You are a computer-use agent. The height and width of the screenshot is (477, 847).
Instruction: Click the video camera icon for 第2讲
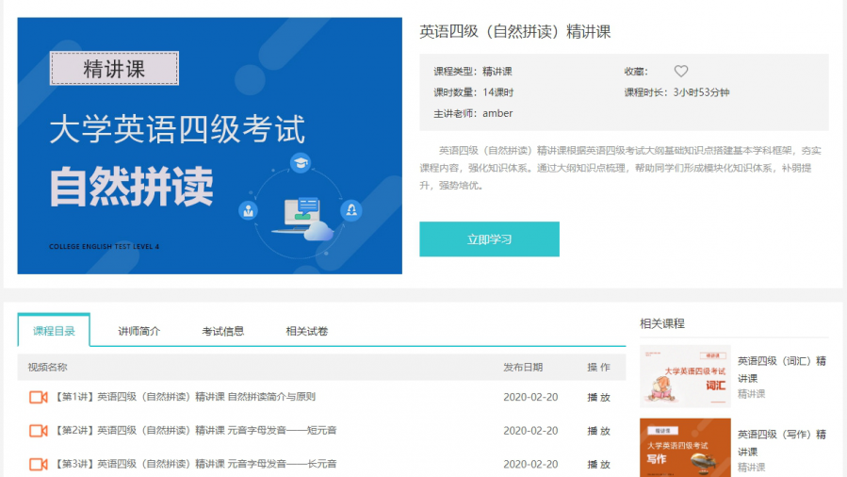coord(39,431)
